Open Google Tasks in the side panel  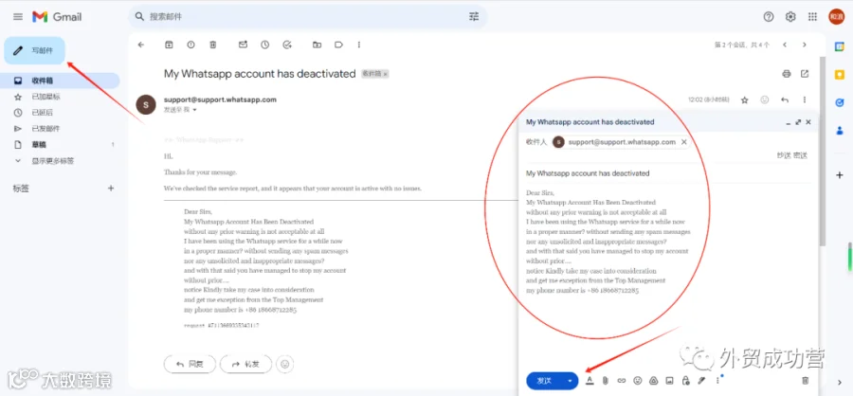click(840, 102)
